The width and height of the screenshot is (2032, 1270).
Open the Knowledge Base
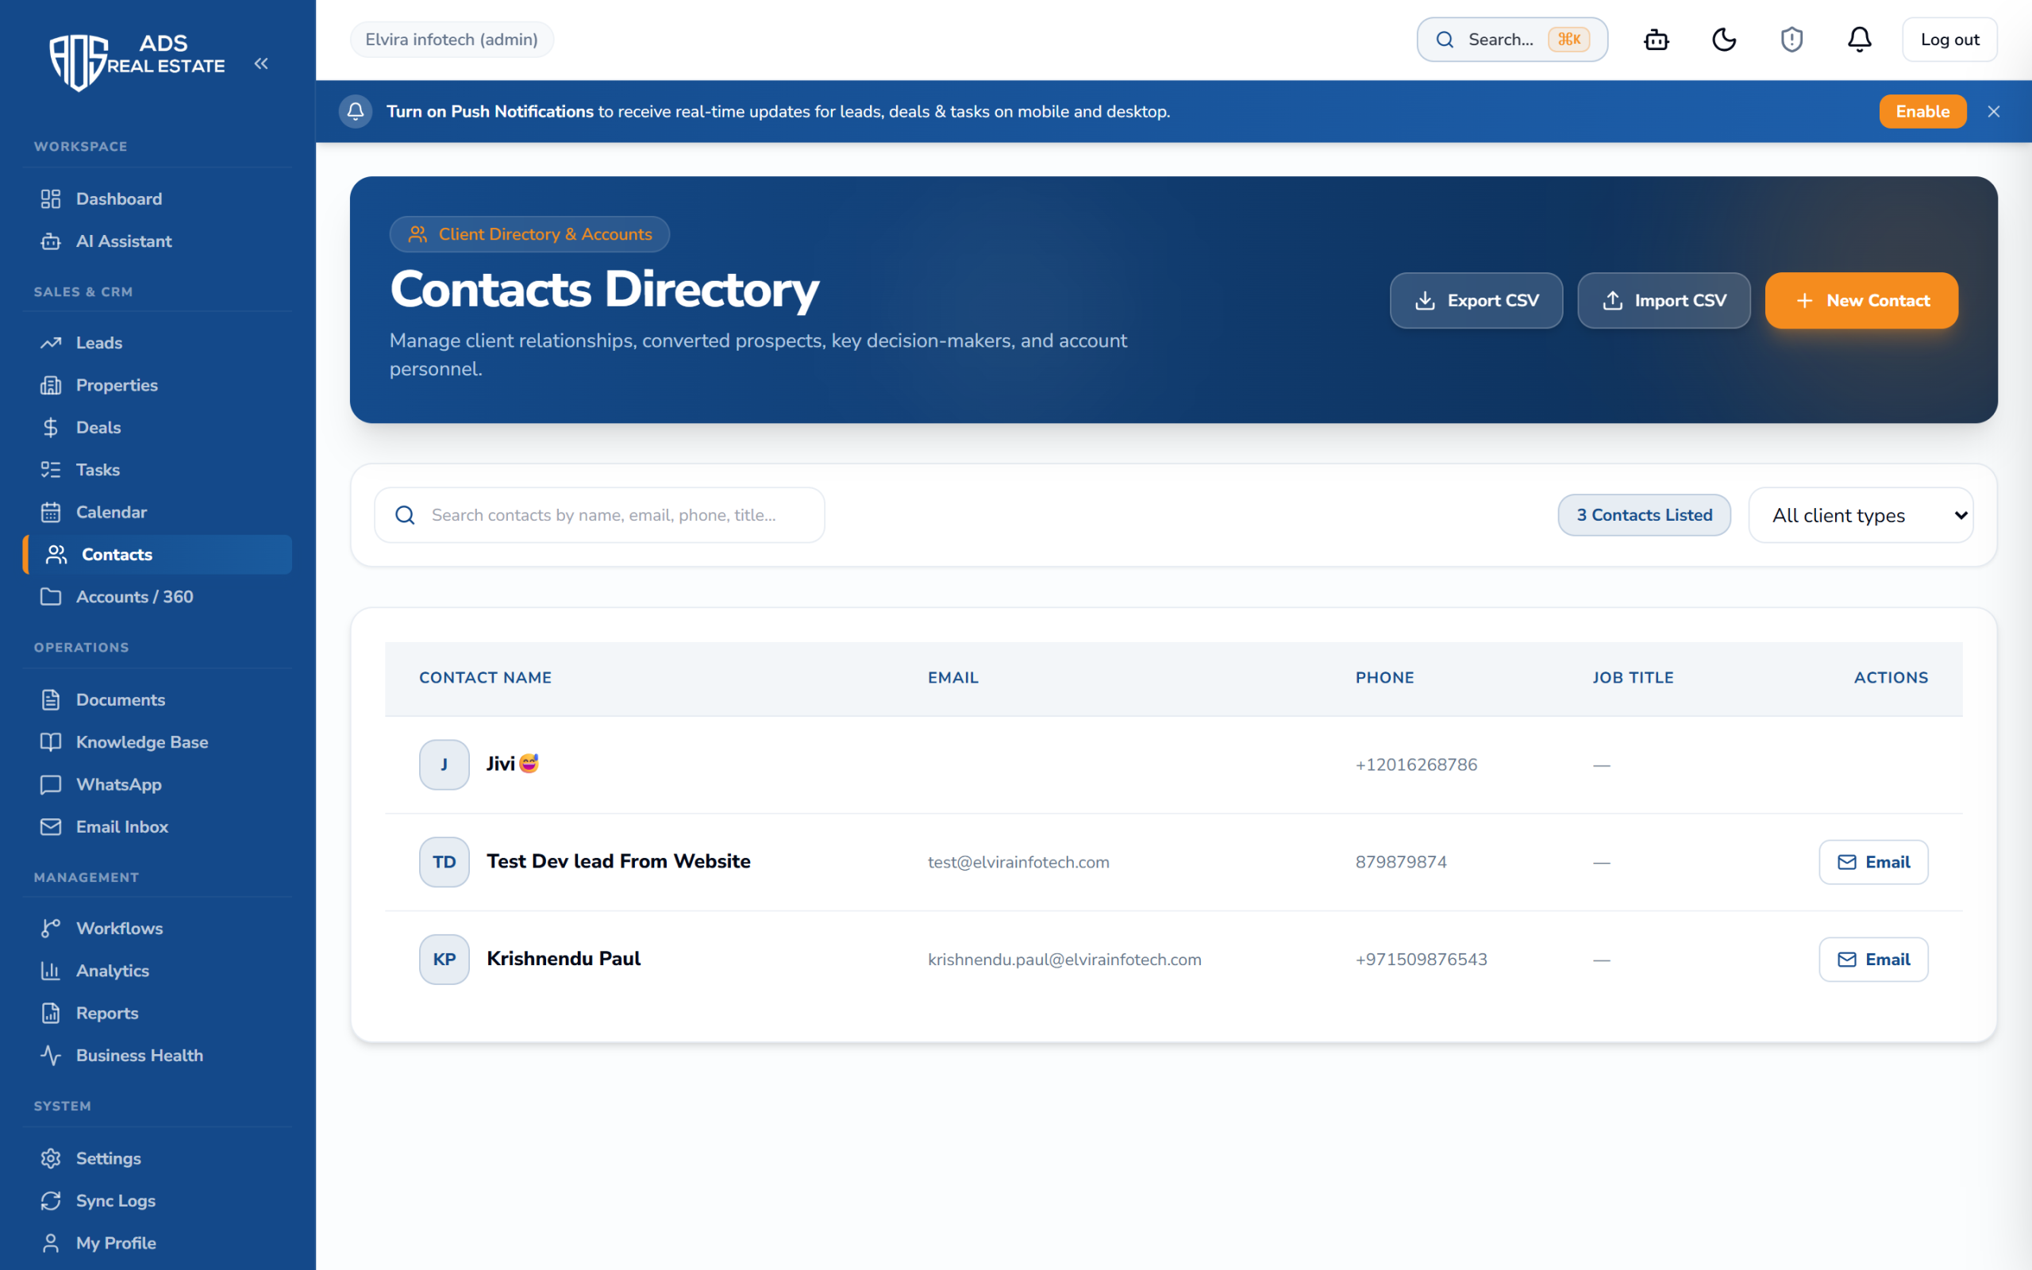coord(158,741)
